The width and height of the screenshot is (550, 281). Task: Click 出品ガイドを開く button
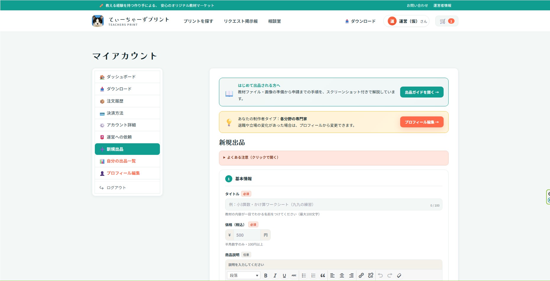pyautogui.click(x=422, y=92)
